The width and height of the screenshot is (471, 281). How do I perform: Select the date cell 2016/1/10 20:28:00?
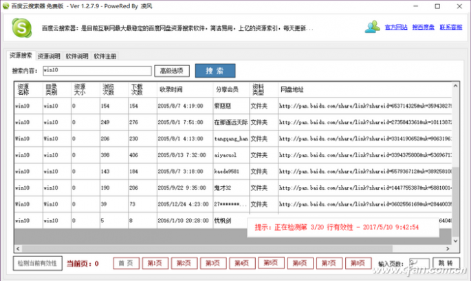pos(185,221)
